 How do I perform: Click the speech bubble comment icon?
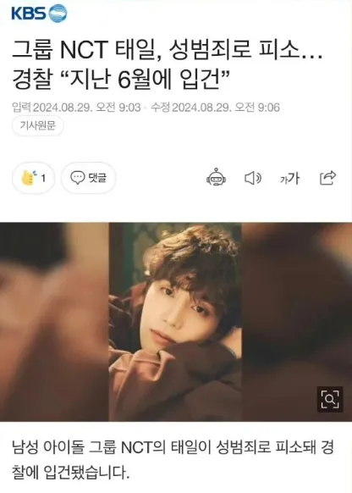(x=77, y=178)
